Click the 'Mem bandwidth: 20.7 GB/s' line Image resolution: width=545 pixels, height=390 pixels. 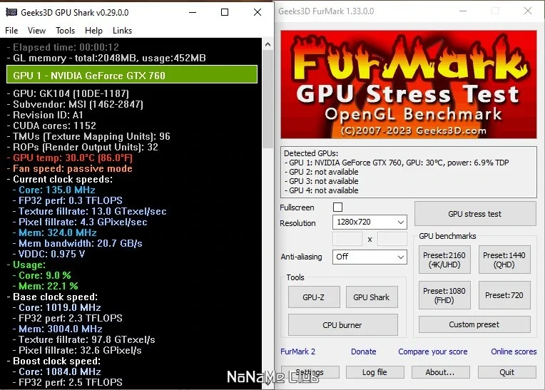78,243
